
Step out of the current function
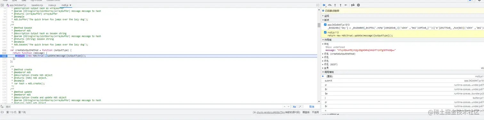(340, 5)
